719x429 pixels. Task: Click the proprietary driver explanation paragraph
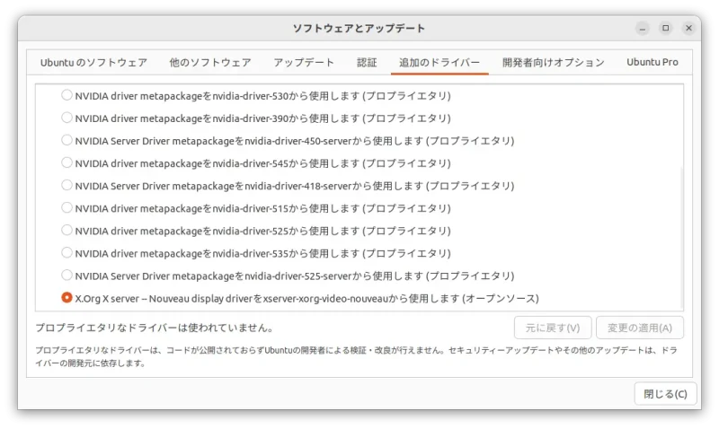click(x=356, y=356)
